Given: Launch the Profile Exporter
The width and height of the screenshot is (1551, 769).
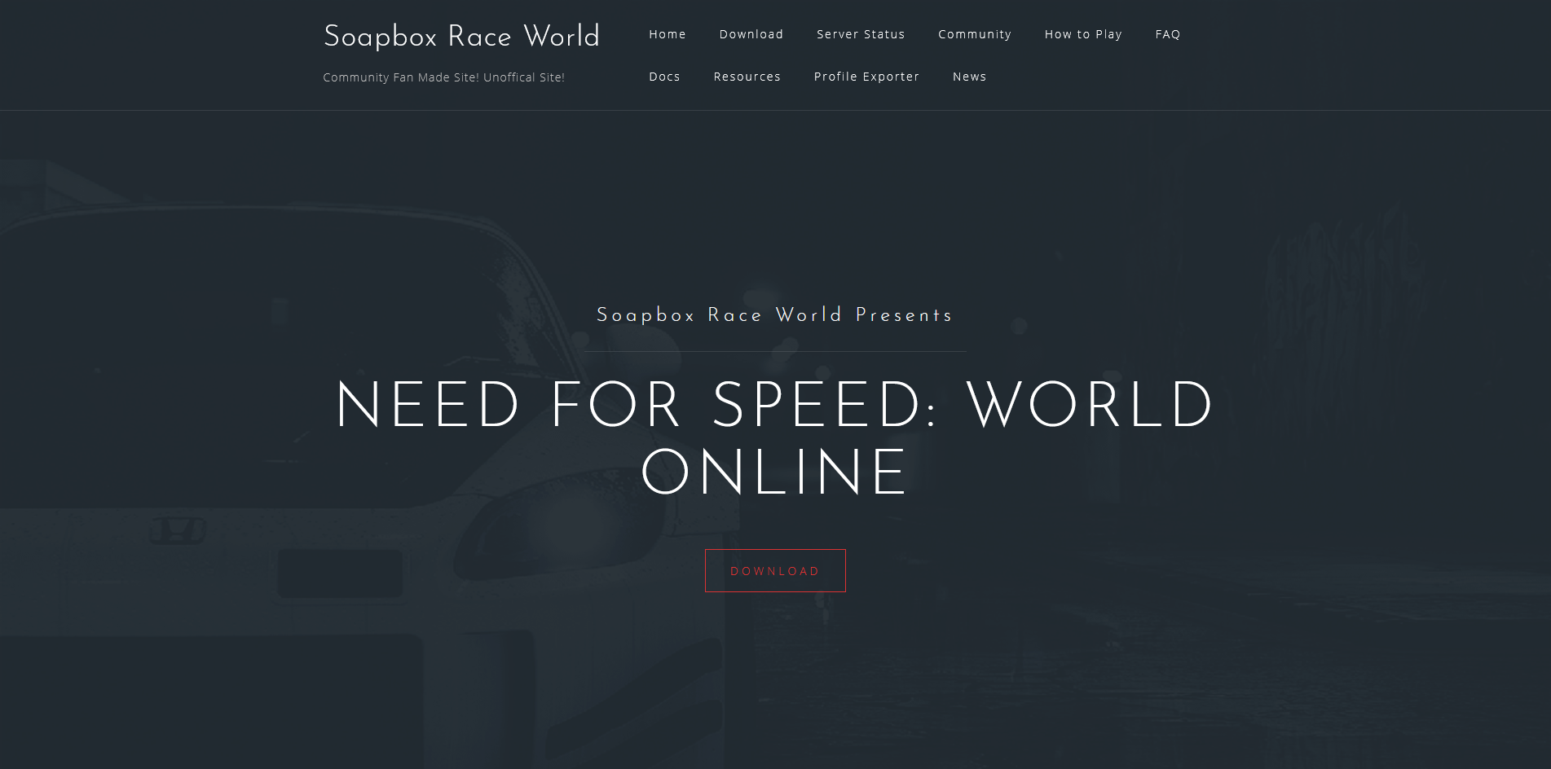Looking at the screenshot, I should point(866,77).
